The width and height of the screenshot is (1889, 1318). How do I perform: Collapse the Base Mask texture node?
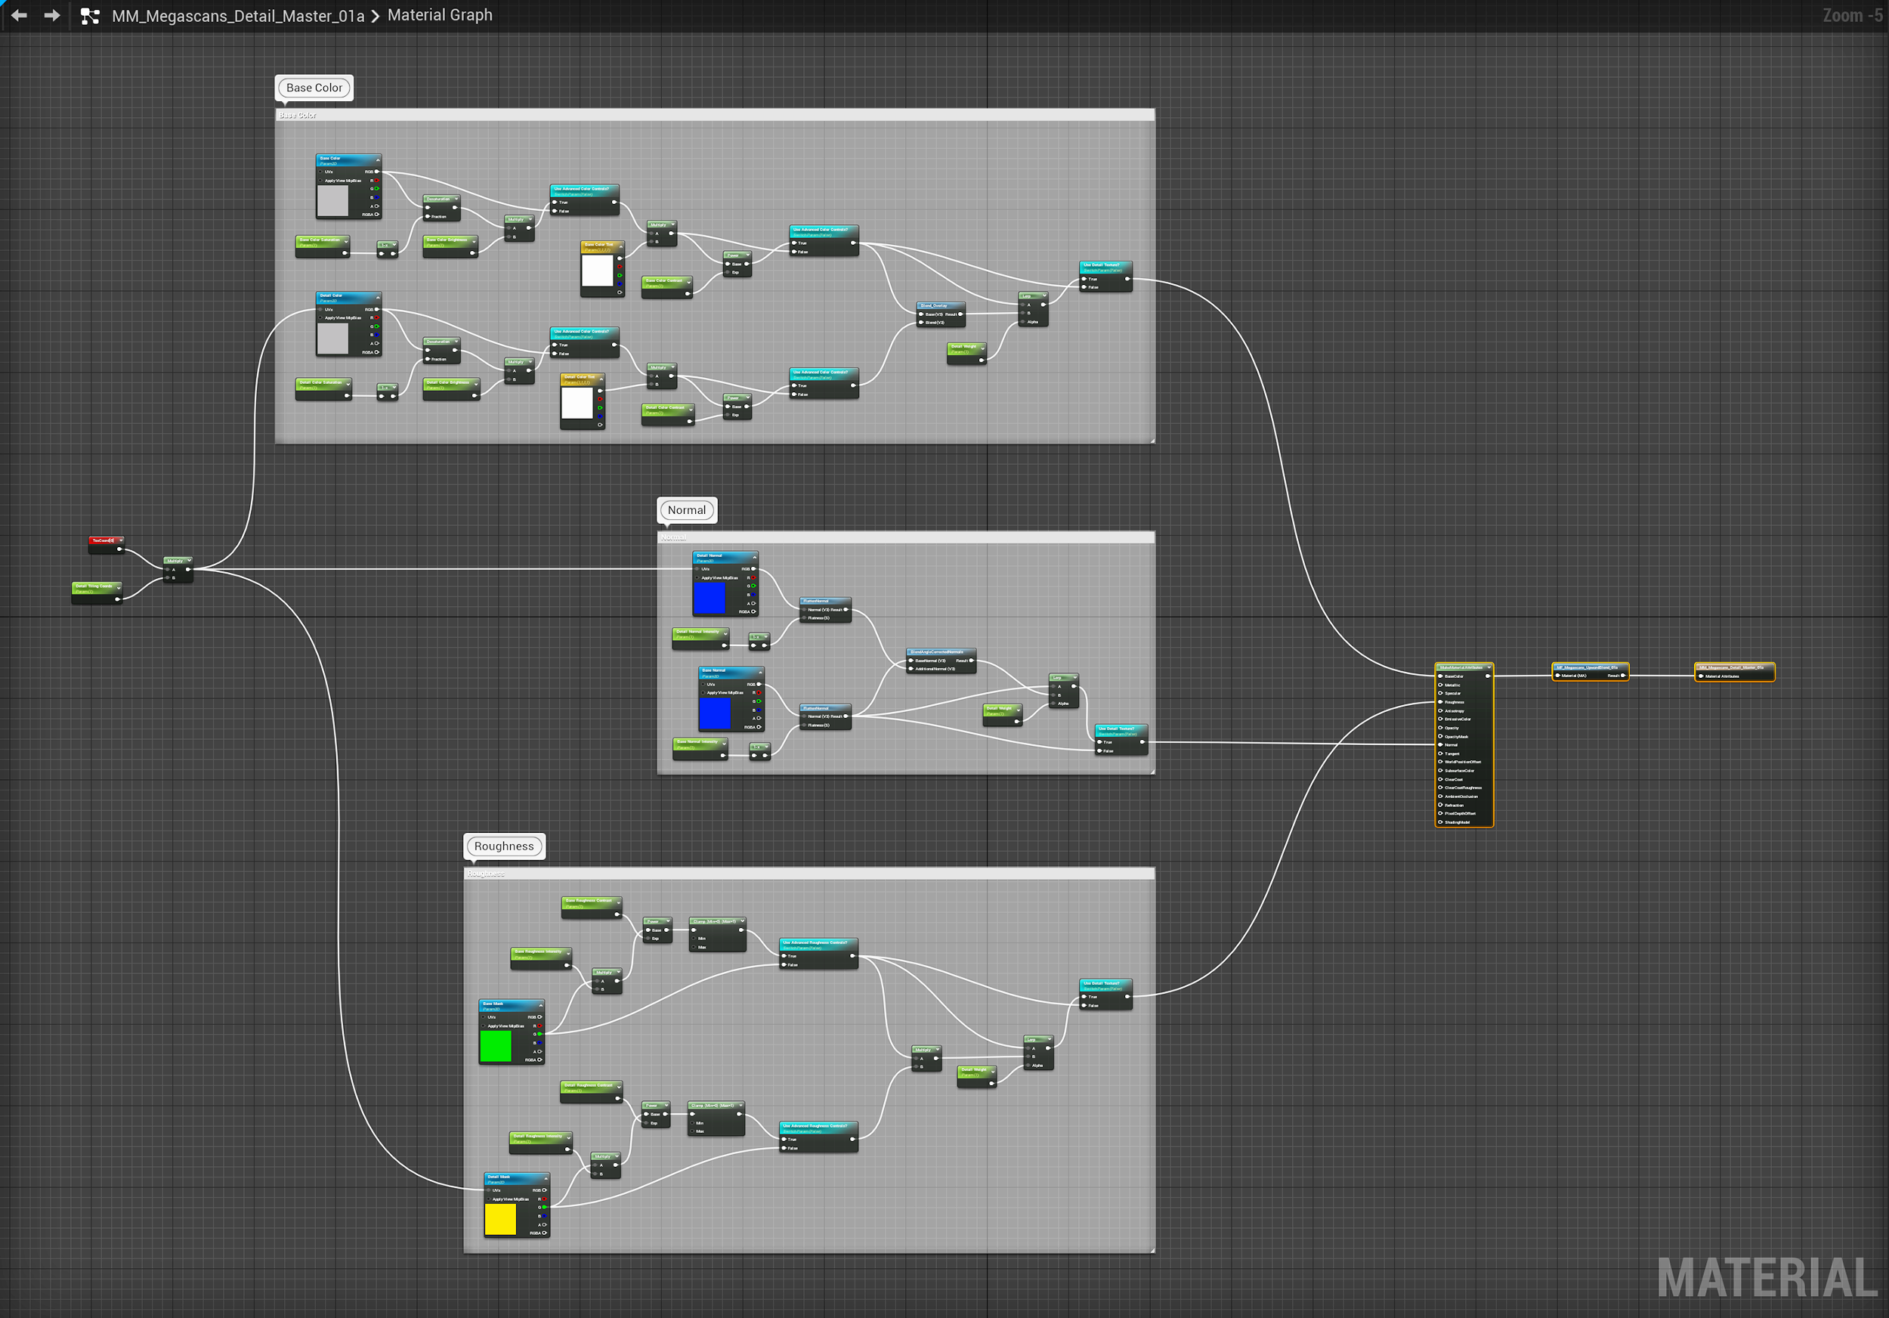(540, 1004)
